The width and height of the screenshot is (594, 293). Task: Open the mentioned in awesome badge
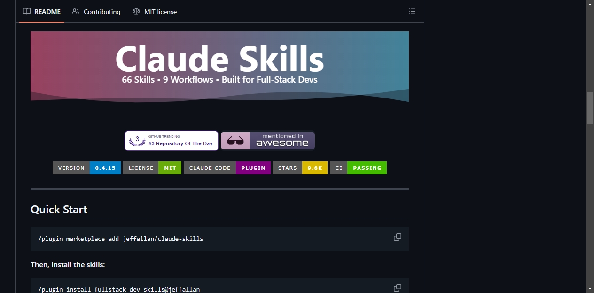click(x=268, y=141)
